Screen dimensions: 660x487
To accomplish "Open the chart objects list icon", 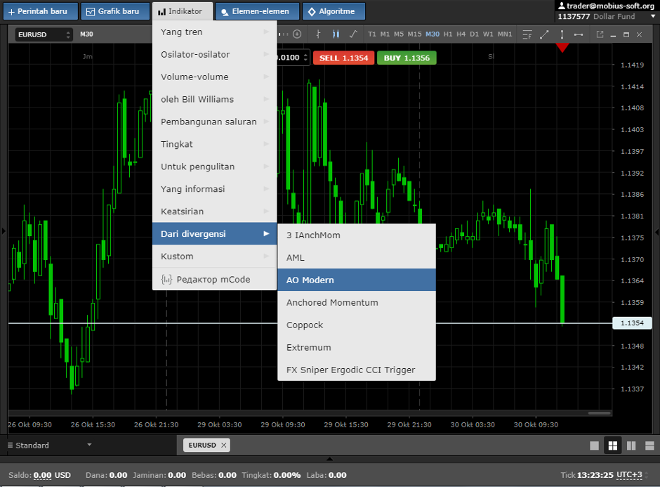I will 527,34.
